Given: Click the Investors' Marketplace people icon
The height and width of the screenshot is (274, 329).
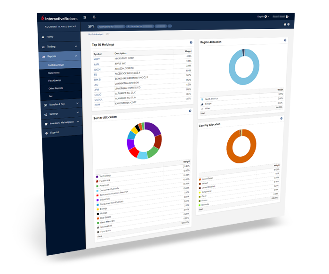Looking at the screenshot, I should coord(46,124).
